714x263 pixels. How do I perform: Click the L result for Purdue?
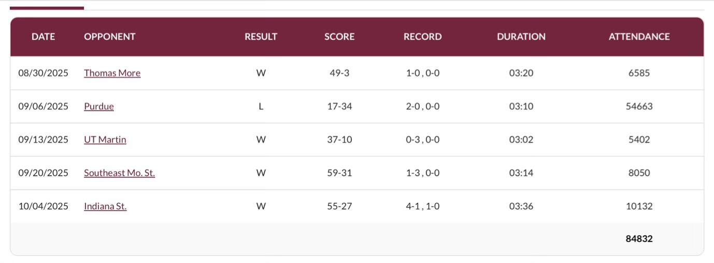[x=261, y=106]
